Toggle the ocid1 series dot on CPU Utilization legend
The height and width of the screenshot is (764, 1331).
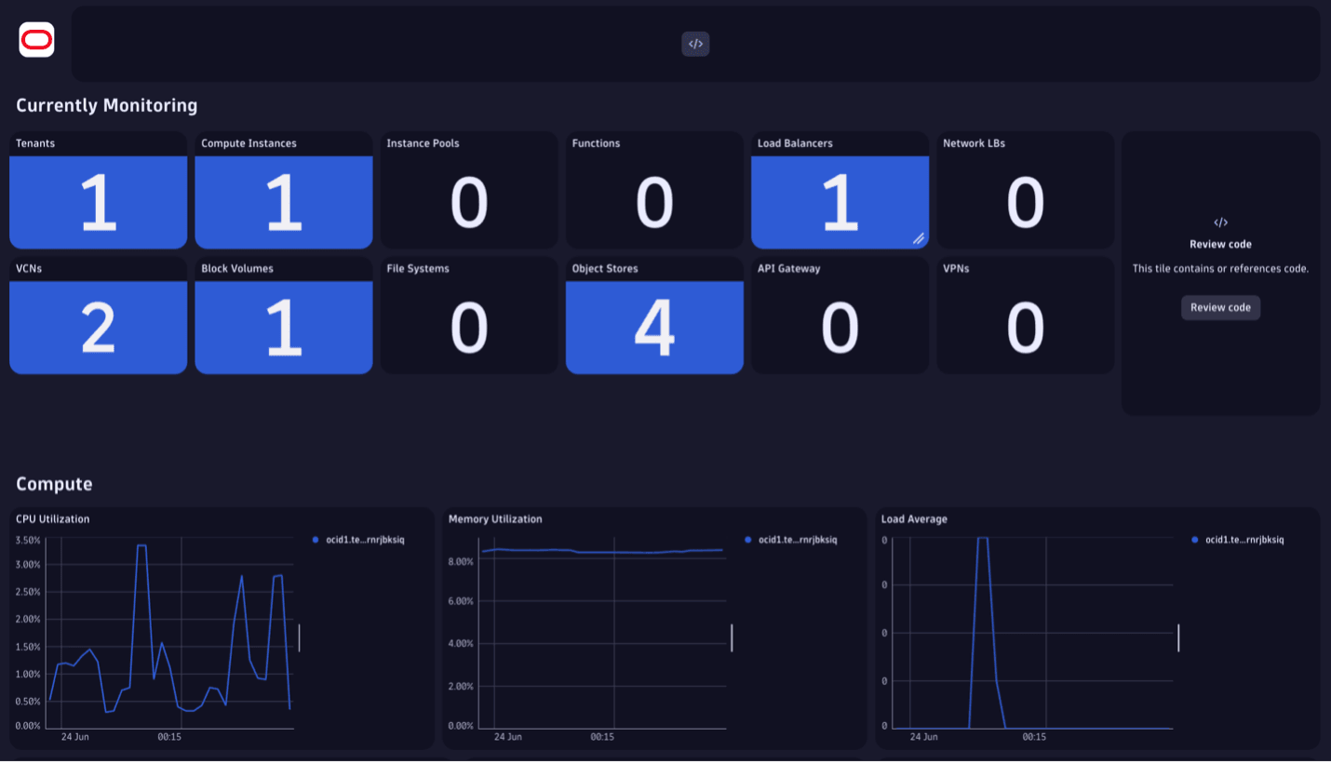click(x=317, y=539)
